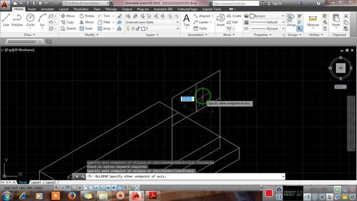Viewport: 357px width, 201px height.
Task: Toggle the layer on/off lightbulb icon
Action: click(128, 28)
